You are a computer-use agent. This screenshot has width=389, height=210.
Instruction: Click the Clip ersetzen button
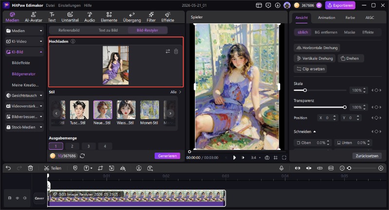pyautogui.click(x=310, y=69)
